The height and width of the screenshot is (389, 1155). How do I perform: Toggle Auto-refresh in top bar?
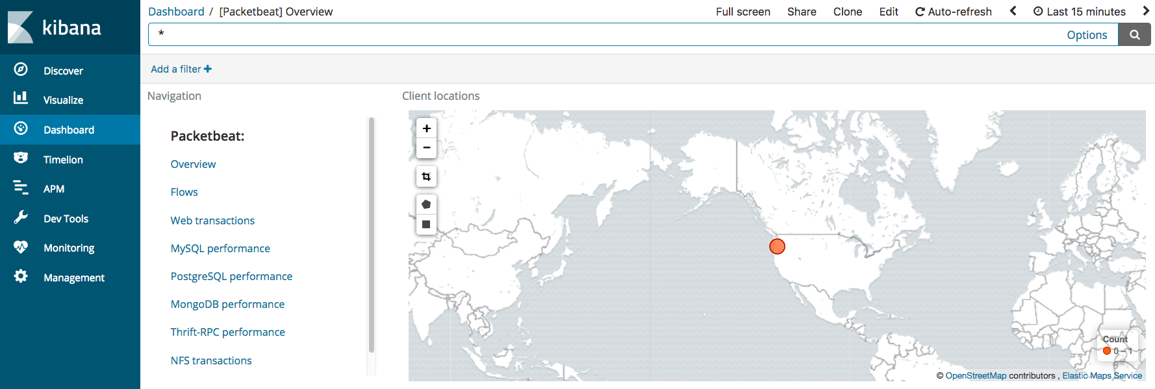[x=953, y=12]
